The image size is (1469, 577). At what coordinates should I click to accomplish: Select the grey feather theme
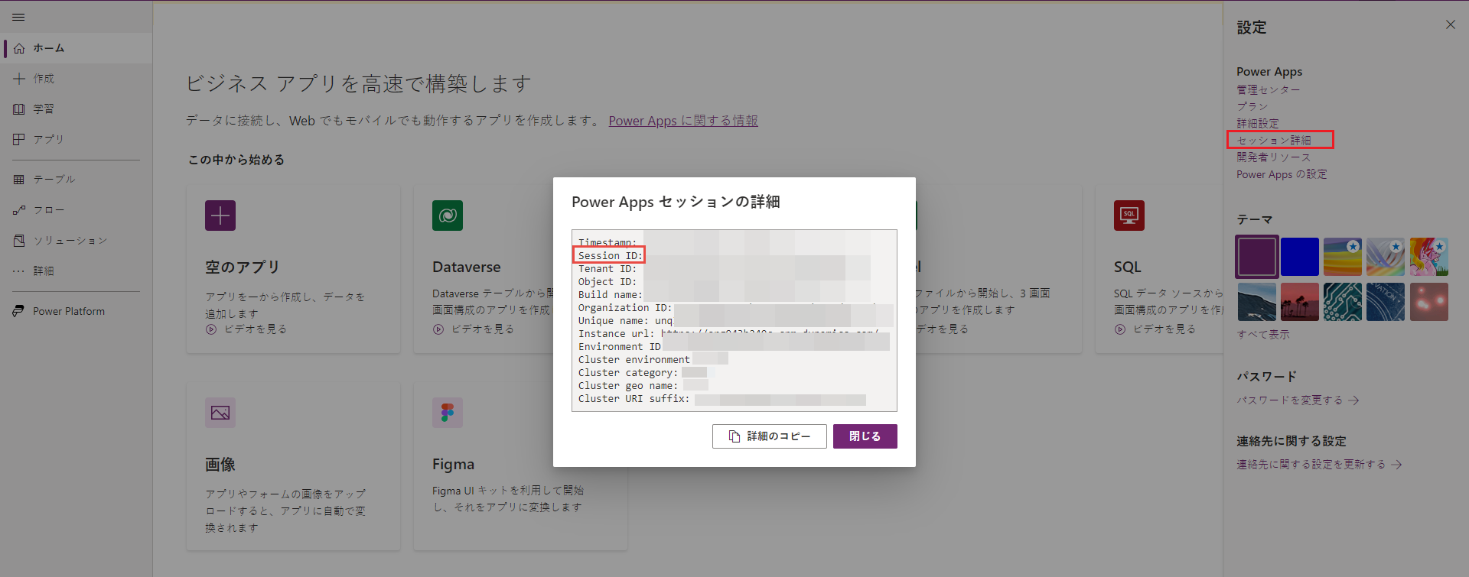coord(1386,257)
